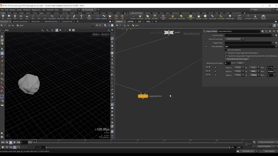This screenshot has height=156, width=278.
Task: Open the Edit menu
Action: (x=7, y=10)
